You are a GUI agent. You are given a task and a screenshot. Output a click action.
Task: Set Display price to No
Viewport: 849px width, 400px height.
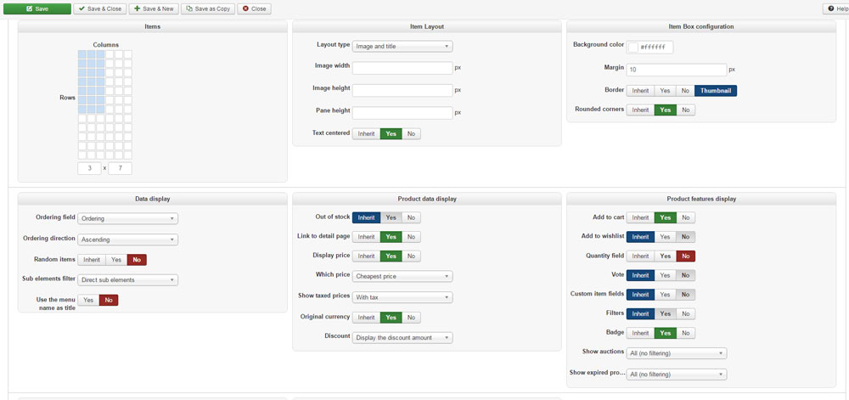pos(411,256)
